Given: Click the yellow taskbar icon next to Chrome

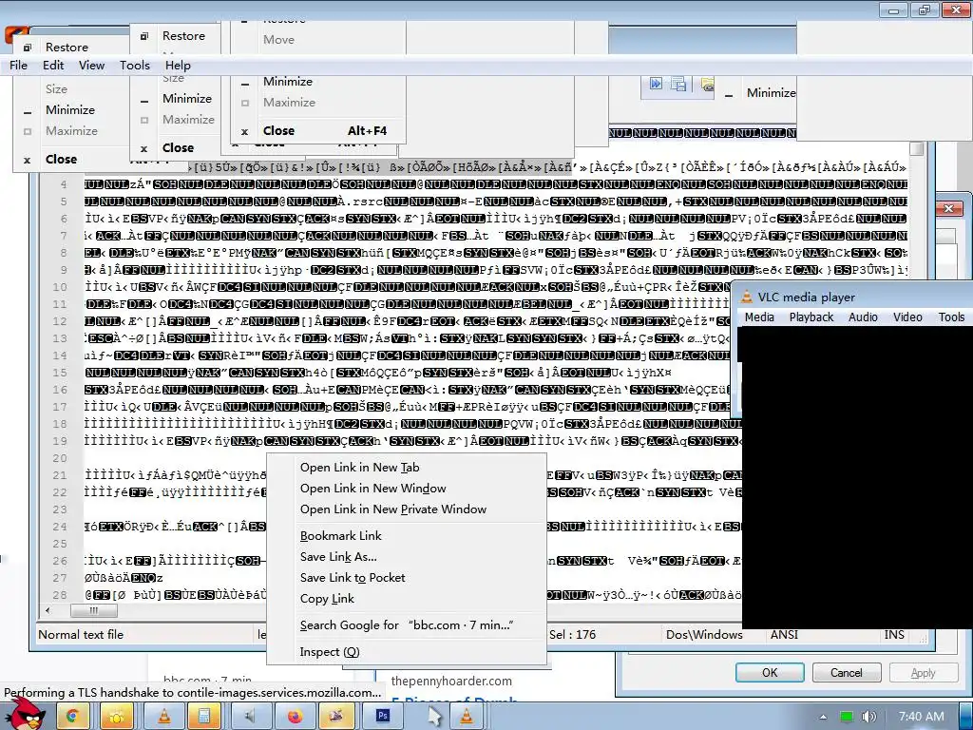Looking at the screenshot, I should pos(117,717).
